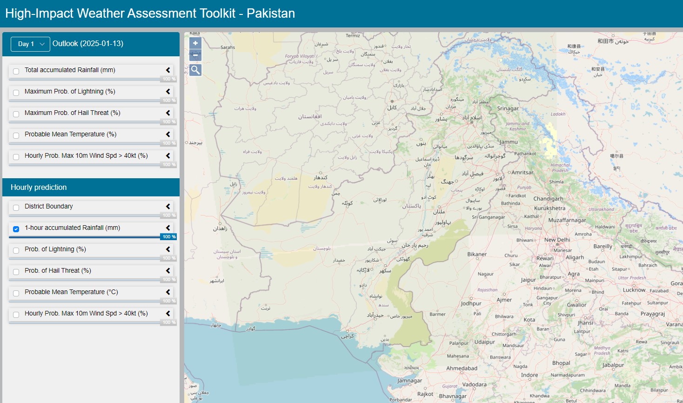The height and width of the screenshot is (403, 683).
Task: Zoom out on the map
Action: click(195, 55)
